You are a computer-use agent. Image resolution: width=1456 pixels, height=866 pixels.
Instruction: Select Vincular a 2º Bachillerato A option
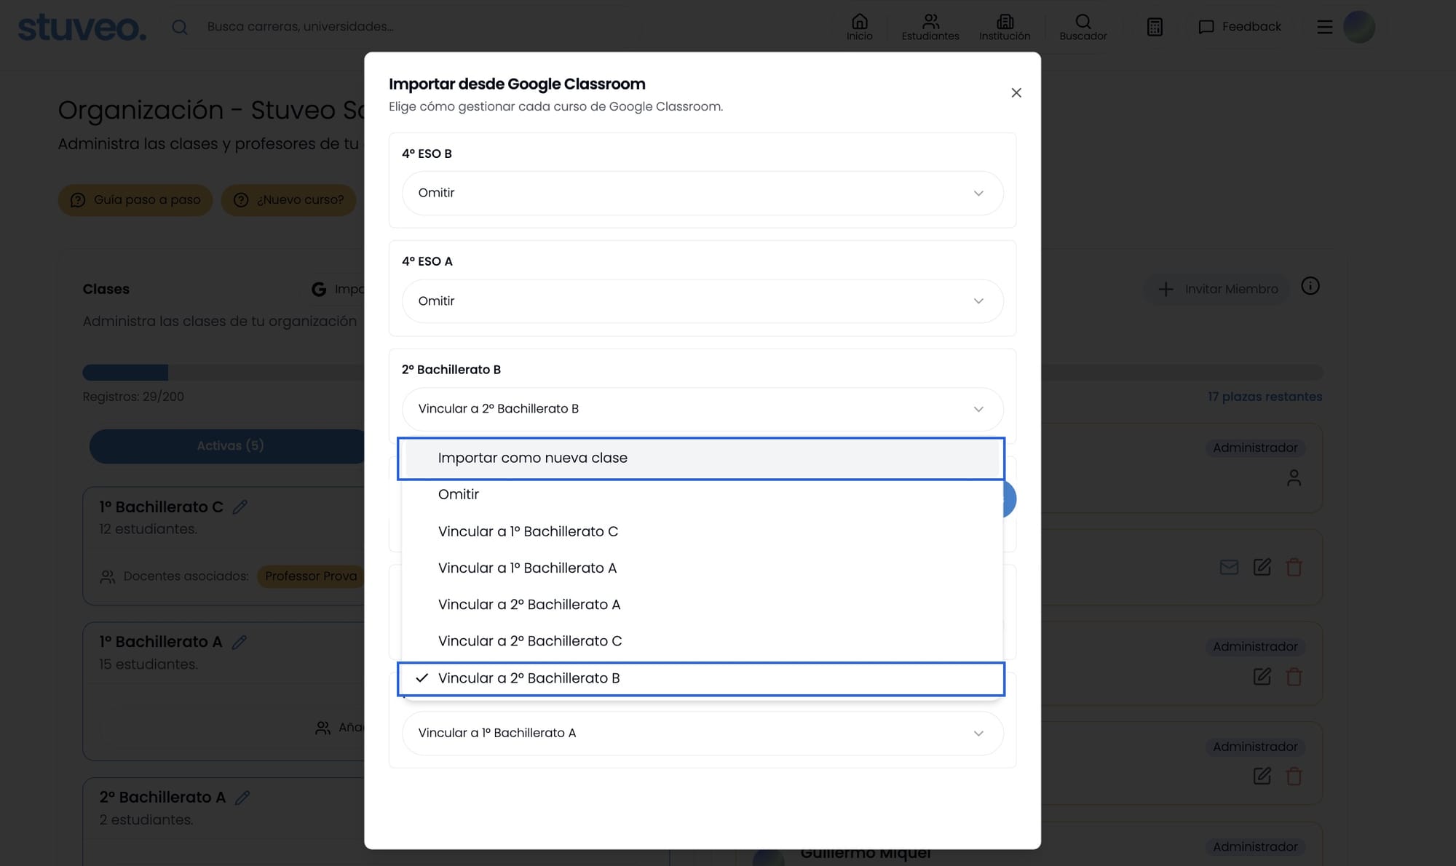pyautogui.click(x=703, y=605)
